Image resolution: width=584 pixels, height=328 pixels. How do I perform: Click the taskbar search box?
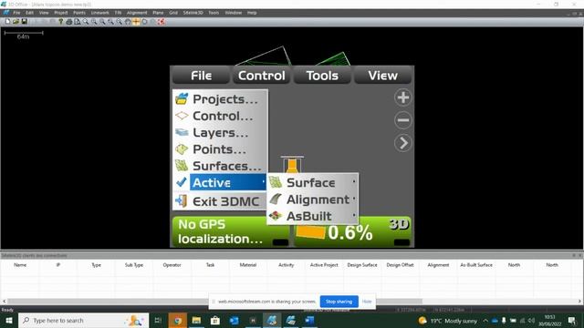(x=84, y=320)
